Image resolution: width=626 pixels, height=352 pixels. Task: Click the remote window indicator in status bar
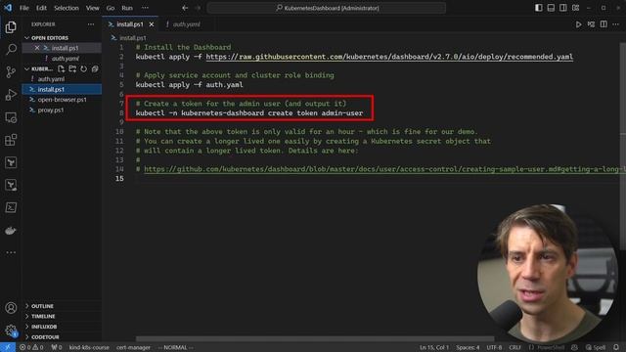point(8,347)
